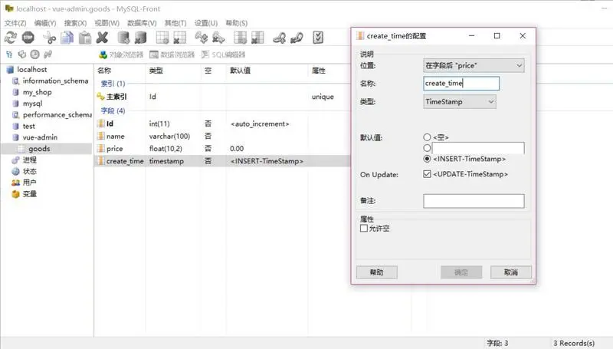Open the 用户 users node

[29, 183]
